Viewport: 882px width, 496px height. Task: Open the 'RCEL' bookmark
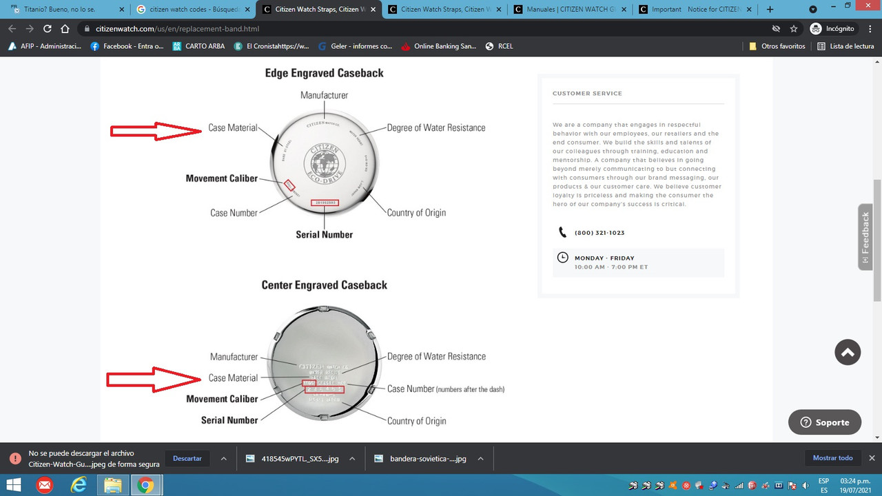499,46
